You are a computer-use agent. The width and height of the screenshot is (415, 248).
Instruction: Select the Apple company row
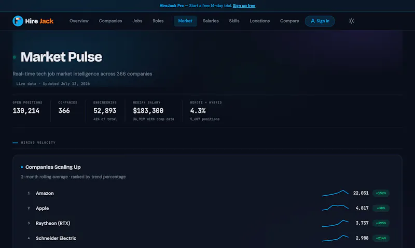(x=207, y=208)
